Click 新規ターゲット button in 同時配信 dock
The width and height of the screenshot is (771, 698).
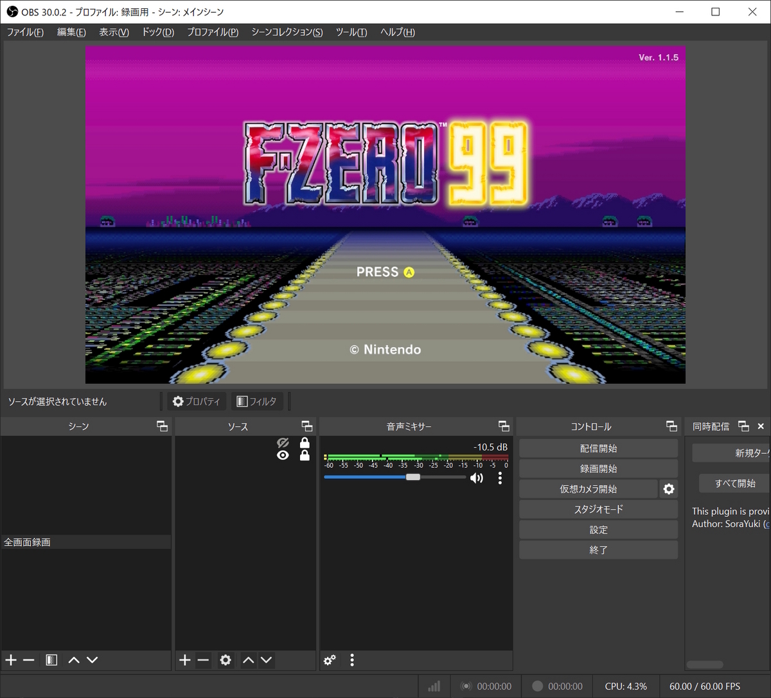(x=731, y=453)
